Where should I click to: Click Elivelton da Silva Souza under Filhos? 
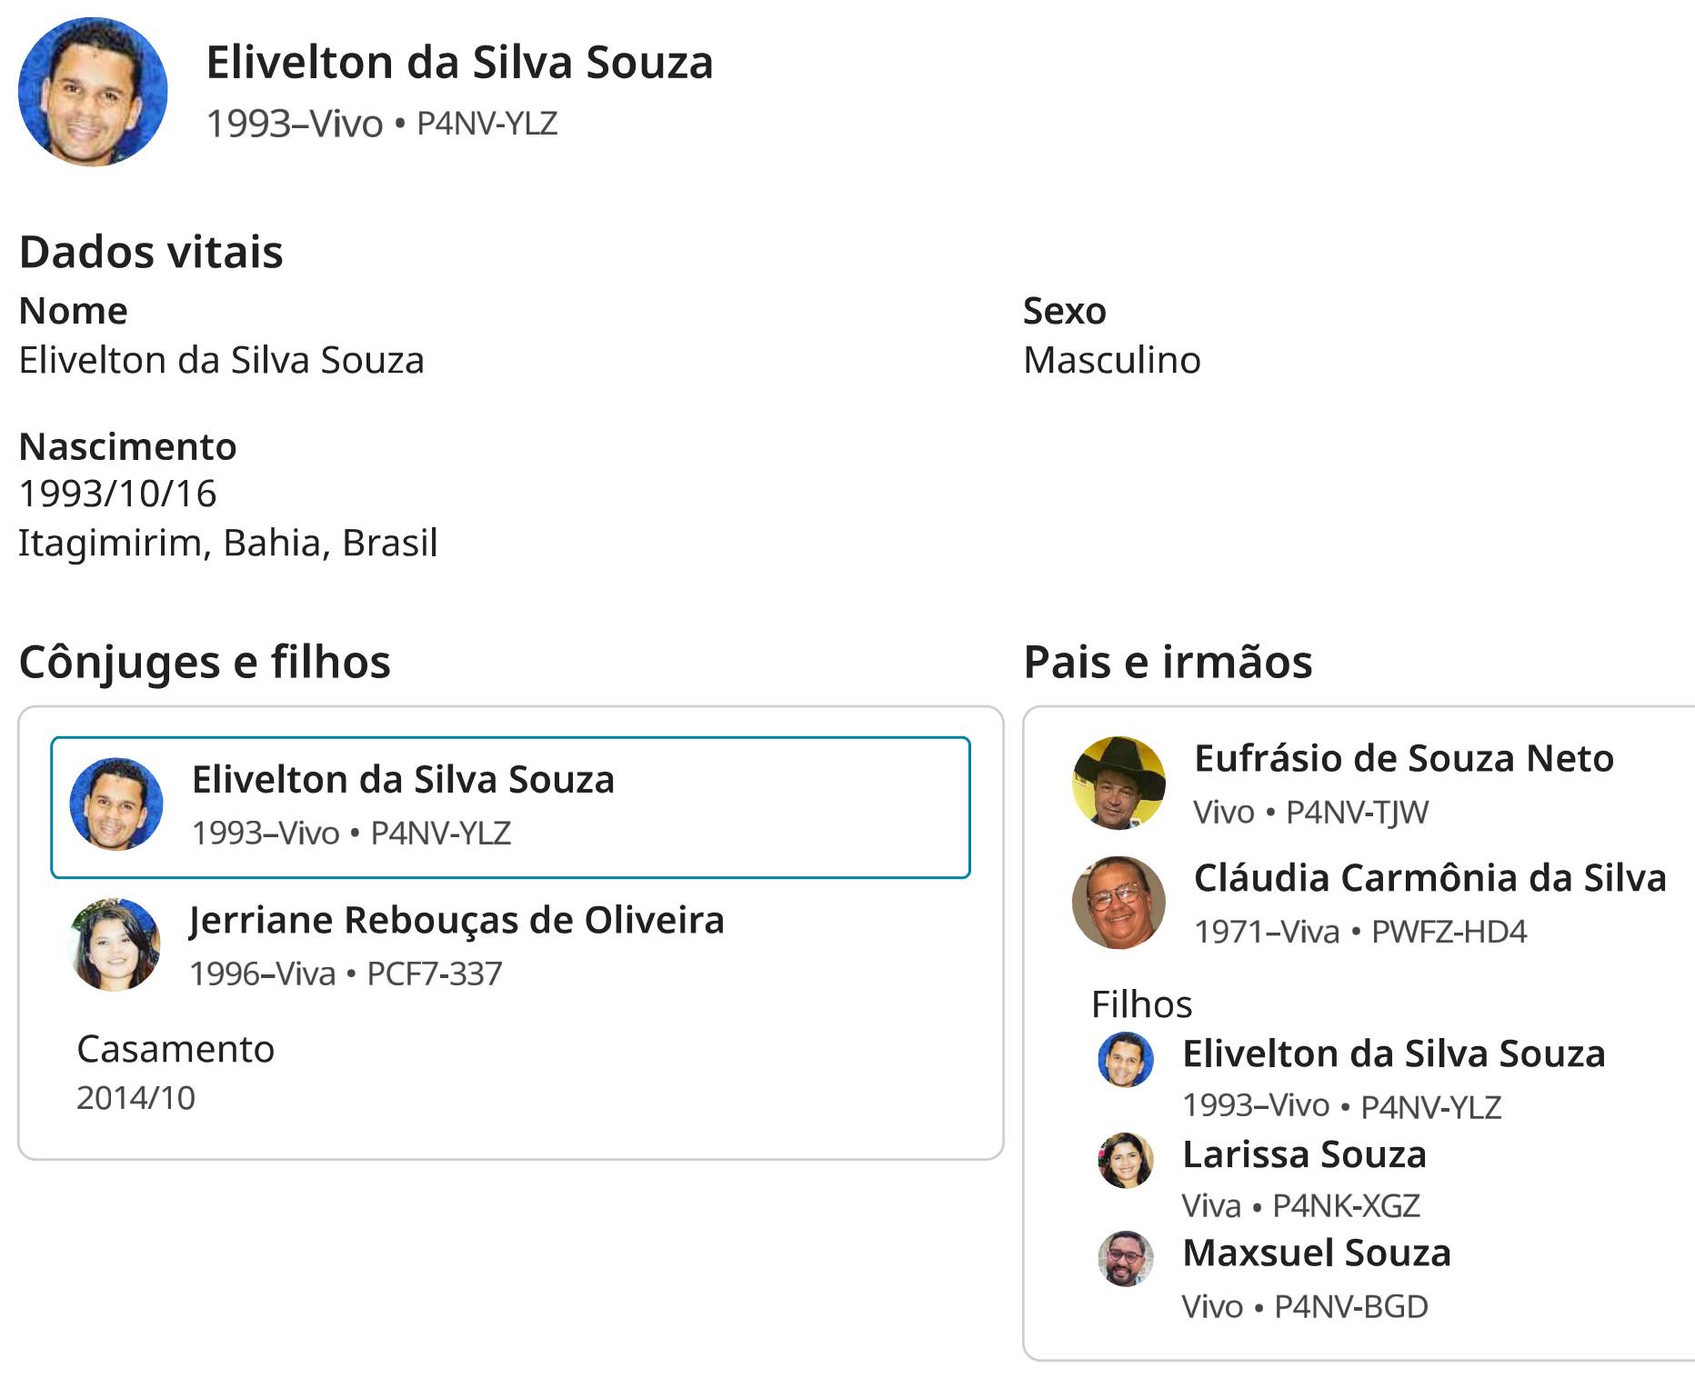[1393, 1053]
